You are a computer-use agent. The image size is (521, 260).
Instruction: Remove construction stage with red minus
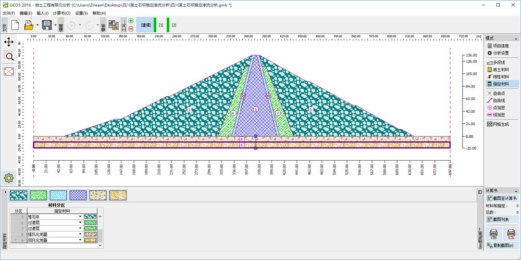(x=131, y=29)
